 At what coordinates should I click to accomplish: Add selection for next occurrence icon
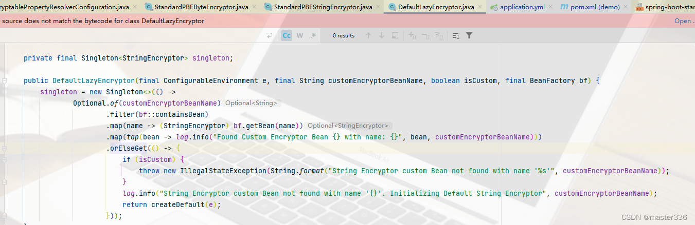click(x=412, y=35)
